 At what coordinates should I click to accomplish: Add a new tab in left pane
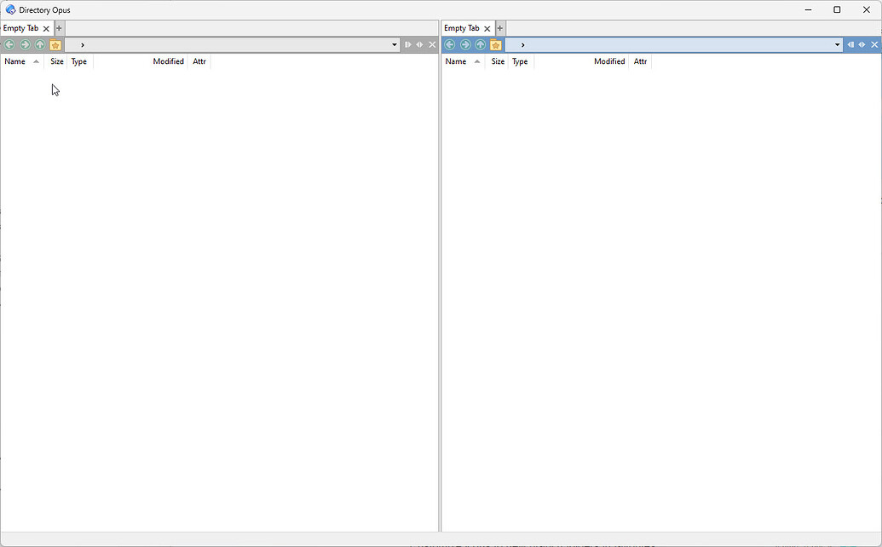tap(59, 27)
